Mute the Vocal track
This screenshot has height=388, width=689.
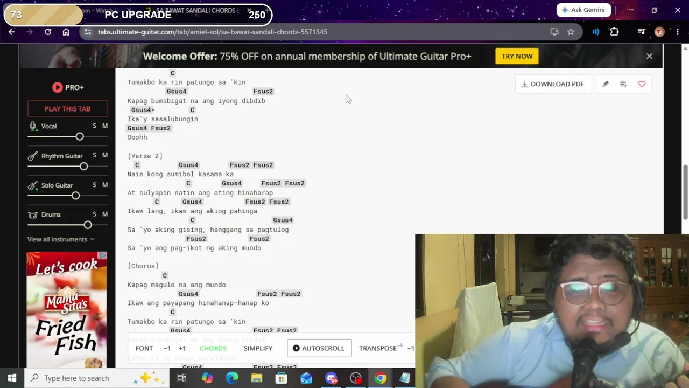(105, 126)
